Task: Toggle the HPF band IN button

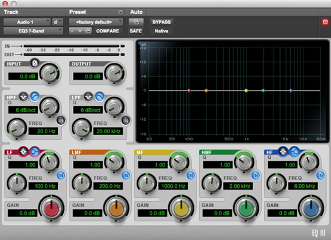Action: tap(60, 120)
